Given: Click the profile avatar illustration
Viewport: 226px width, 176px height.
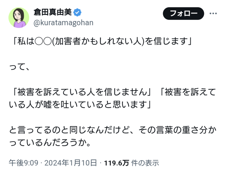Looking at the screenshot, I should pyautogui.click(x=19, y=17).
